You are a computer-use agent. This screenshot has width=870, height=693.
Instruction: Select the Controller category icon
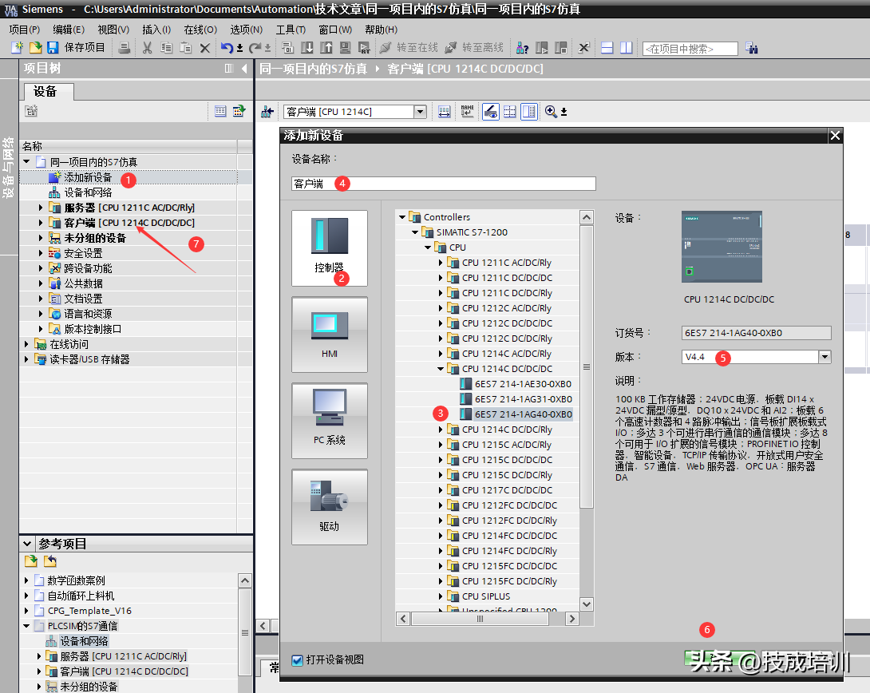[x=330, y=247]
